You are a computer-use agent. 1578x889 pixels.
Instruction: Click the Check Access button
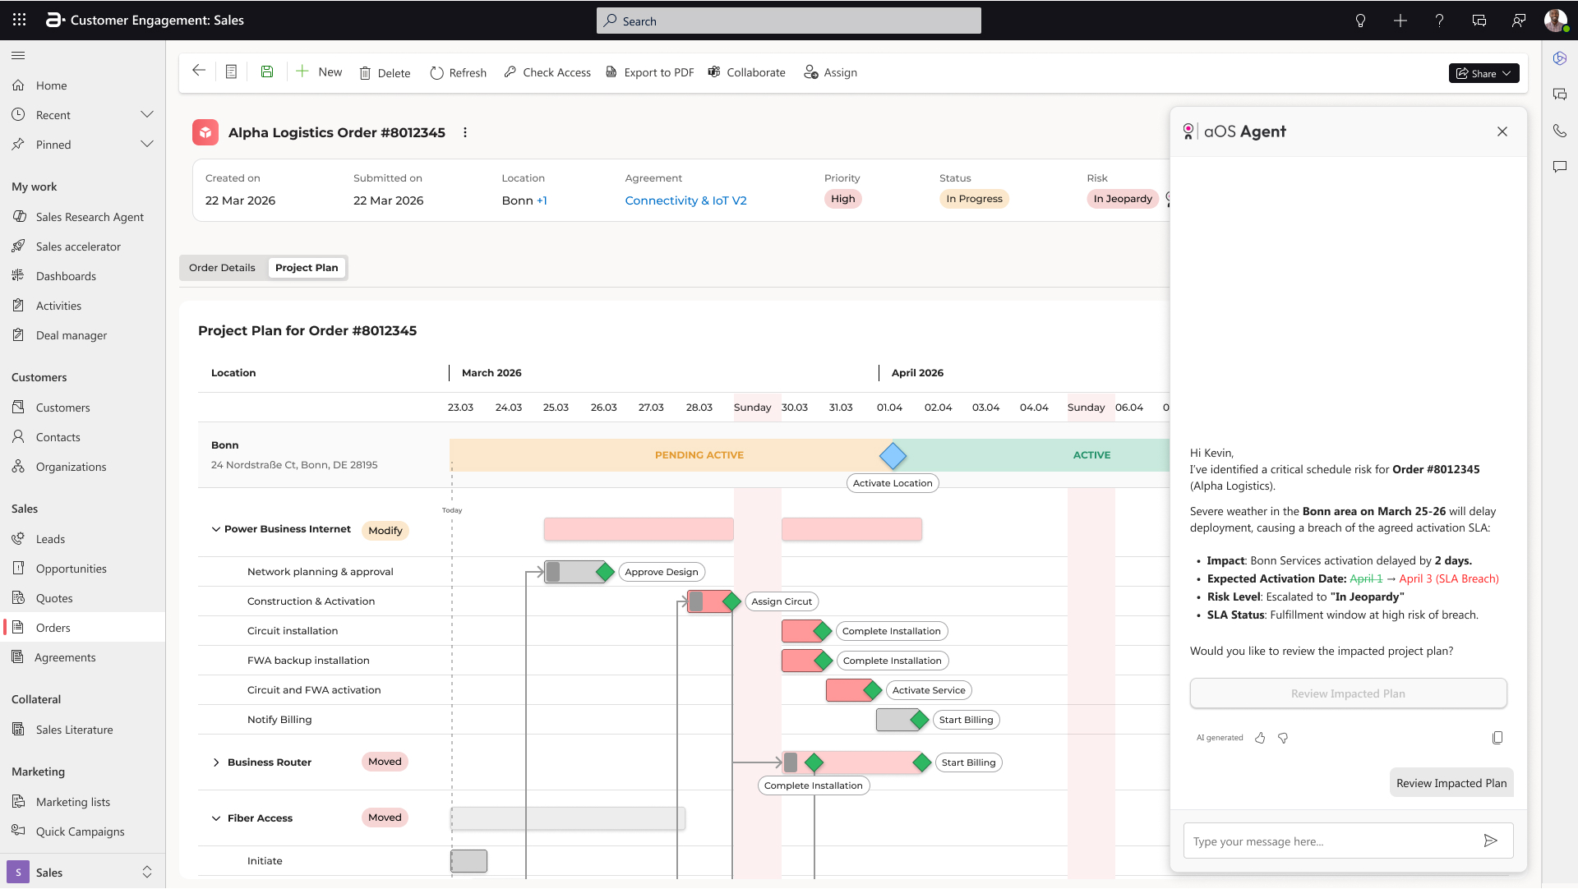[x=547, y=72]
